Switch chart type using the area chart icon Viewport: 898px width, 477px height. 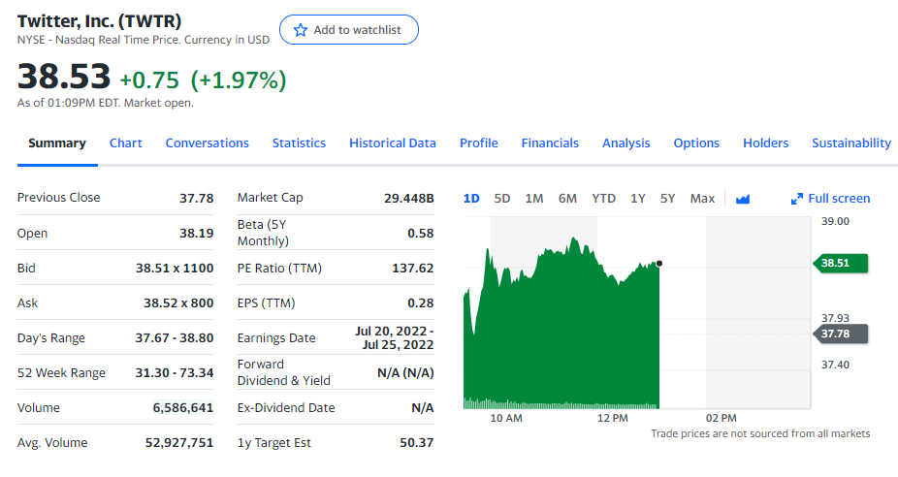click(743, 199)
